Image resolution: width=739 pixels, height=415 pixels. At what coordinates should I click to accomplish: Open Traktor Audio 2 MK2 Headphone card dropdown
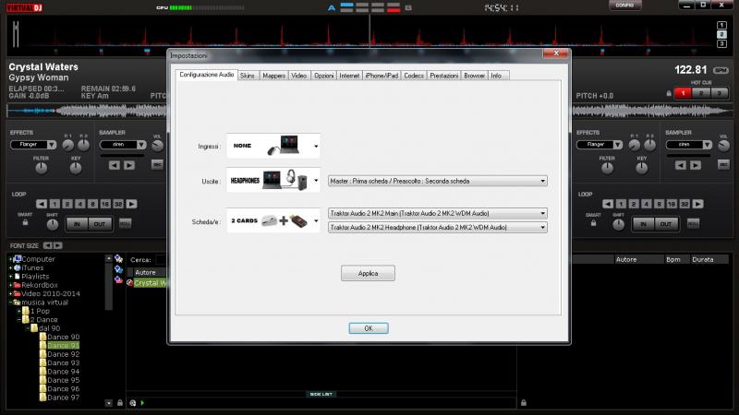pos(437,227)
